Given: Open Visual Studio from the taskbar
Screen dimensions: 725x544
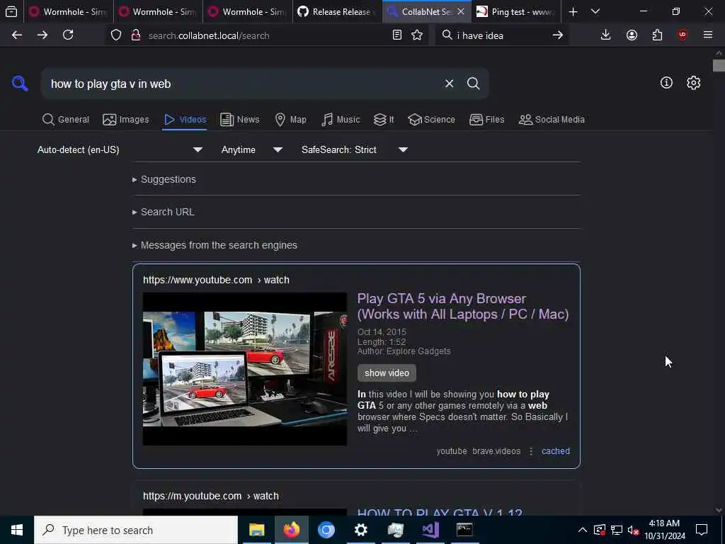Looking at the screenshot, I should click(430, 530).
